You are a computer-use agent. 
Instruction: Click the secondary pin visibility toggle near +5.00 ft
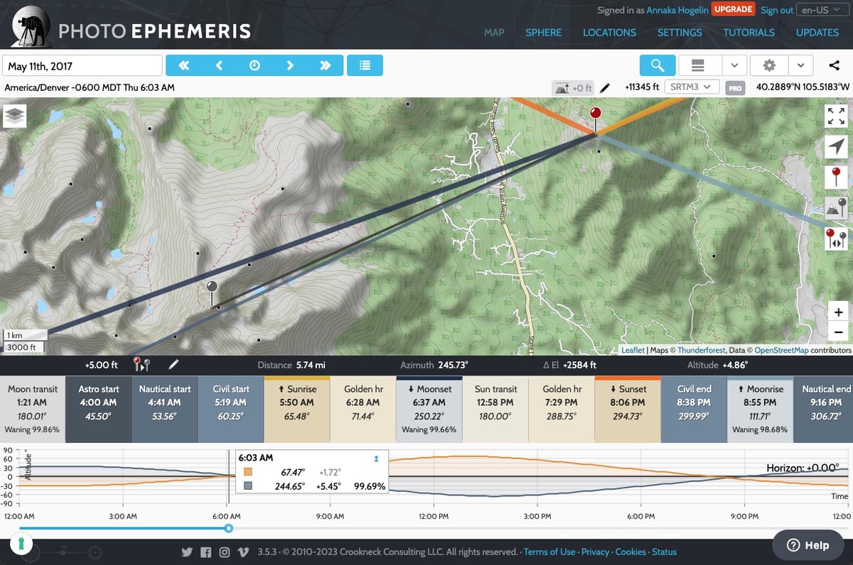pyautogui.click(x=140, y=364)
